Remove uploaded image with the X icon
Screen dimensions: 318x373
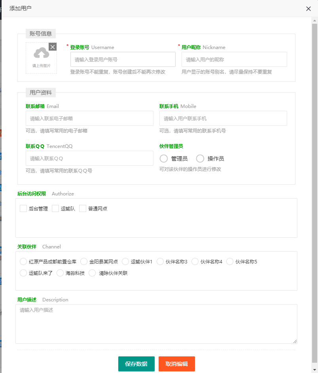(x=53, y=47)
